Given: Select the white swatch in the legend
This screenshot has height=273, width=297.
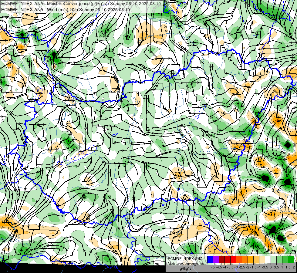Looking at the screenshot, I should pyautogui.click(x=268, y=259).
